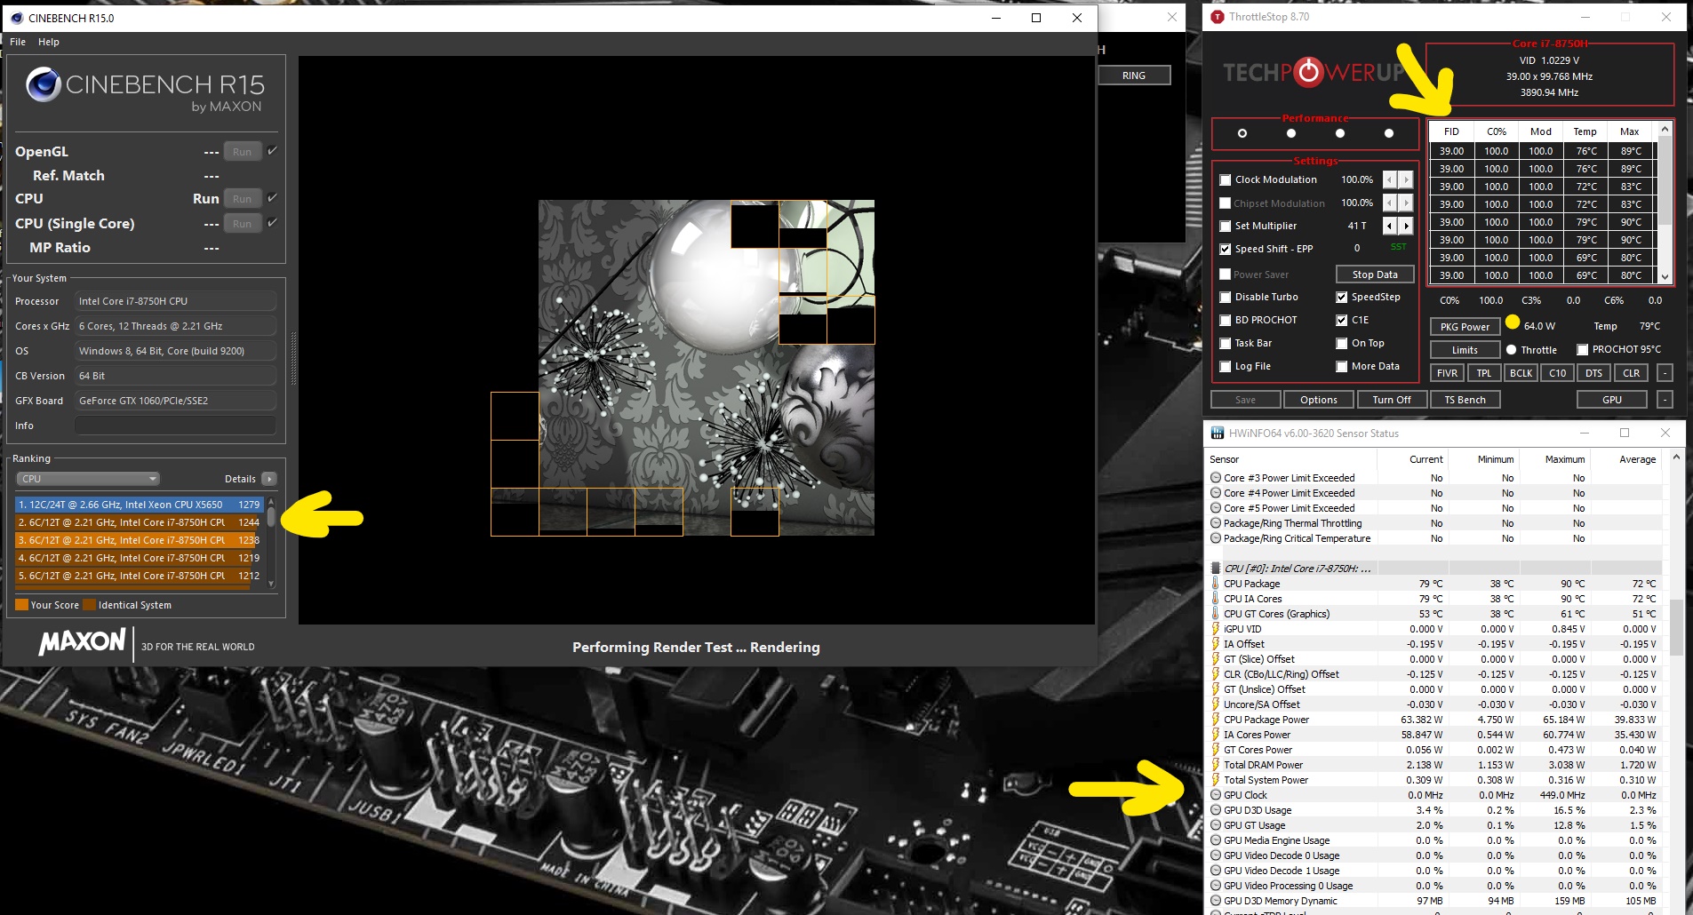Open the Limits window in ThrottleStop
The height and width of the screenshot is (915, 1693).
[x=1464, y=350]
